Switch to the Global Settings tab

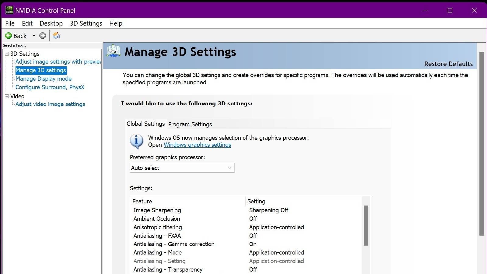click(x=146, y=124)
